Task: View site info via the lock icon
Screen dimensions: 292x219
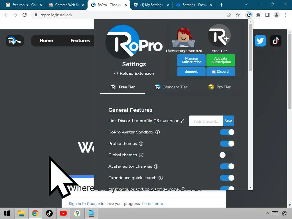Action: pos(36,15)
